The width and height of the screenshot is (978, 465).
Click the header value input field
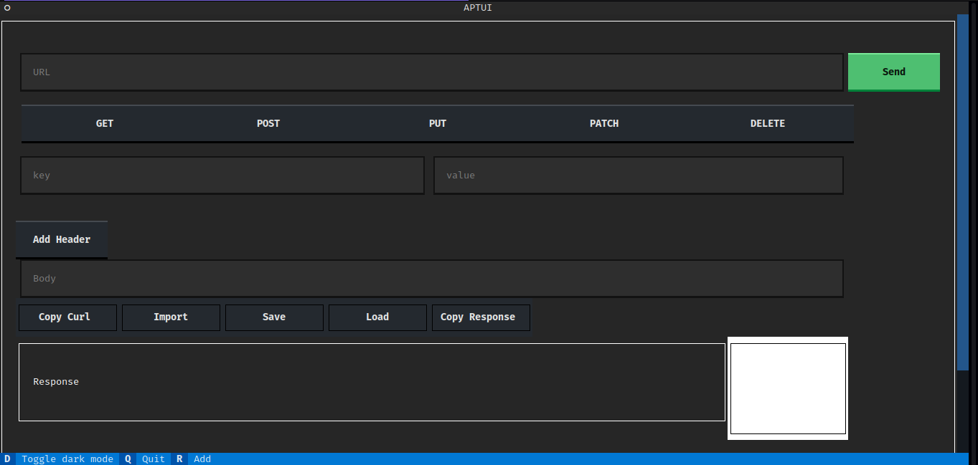(638, 176)
